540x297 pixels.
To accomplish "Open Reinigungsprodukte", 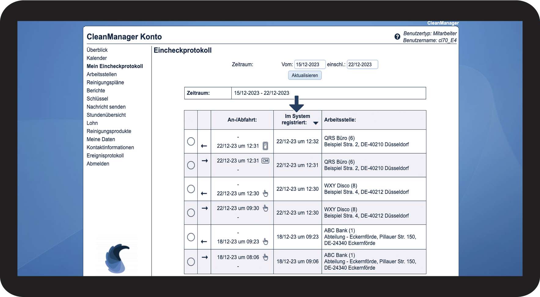I will click(109, 131).
